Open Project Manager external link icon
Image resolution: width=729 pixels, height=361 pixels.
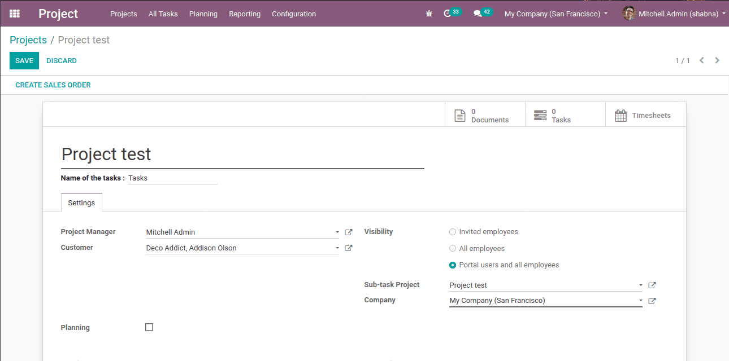coord(349,232)
